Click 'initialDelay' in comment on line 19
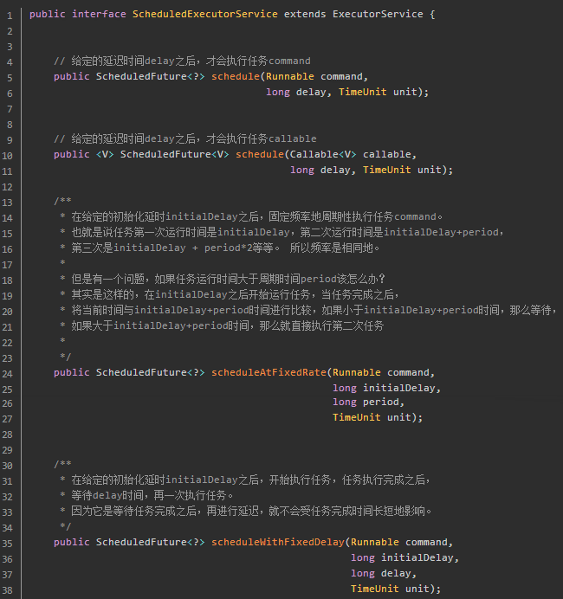Screen dimensions: 563x599 [191, 294]
